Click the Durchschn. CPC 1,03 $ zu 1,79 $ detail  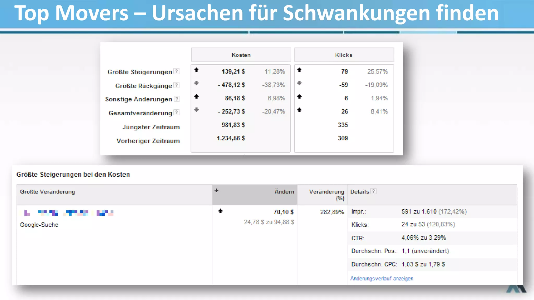point(432,264)
